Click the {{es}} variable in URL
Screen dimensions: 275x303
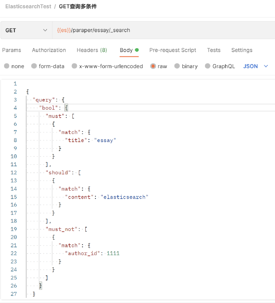pyautogui.click(x=64, y=30)
